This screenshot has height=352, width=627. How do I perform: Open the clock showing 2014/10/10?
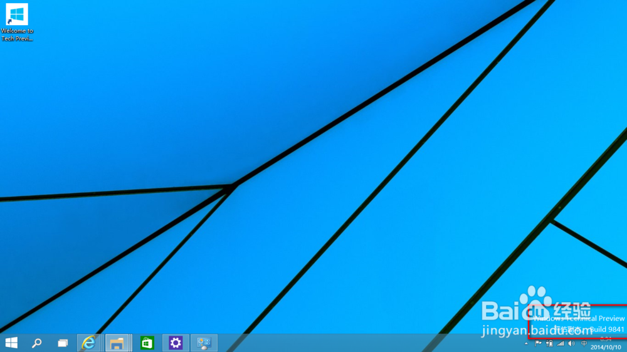[x=606, y=344]
